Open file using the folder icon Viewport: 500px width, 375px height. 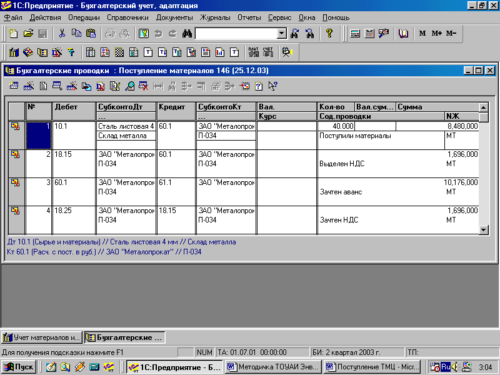[x=28, y=34]
